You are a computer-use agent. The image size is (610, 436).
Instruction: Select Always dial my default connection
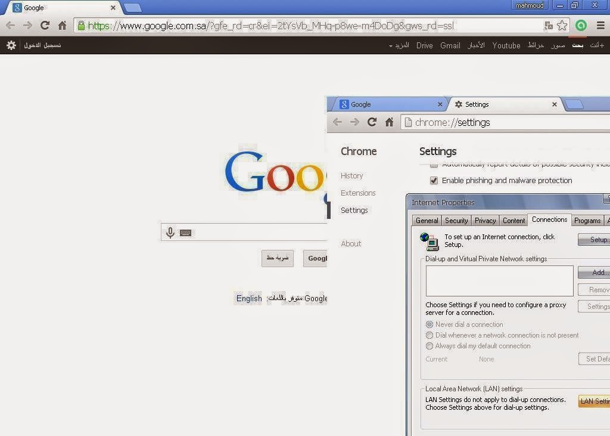(430, 345)
